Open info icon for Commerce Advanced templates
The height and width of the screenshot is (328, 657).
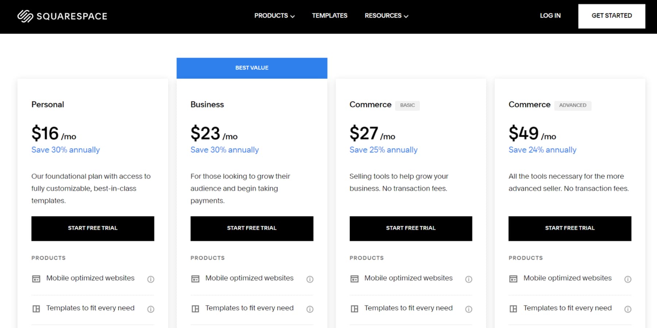coord(628,309)
